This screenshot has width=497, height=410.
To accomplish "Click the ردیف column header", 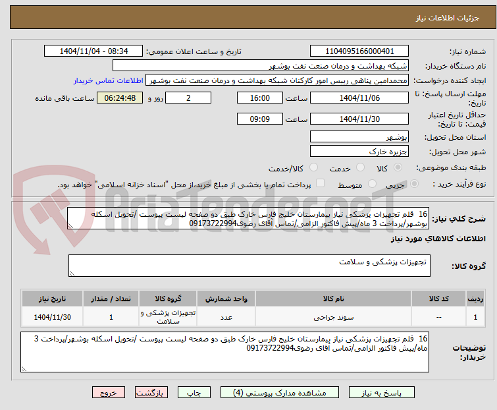I will (x=475, y=299).
